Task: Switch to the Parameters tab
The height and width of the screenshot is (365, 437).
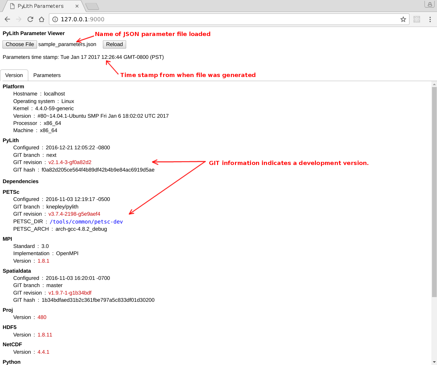Action: [x=47, y=75]
